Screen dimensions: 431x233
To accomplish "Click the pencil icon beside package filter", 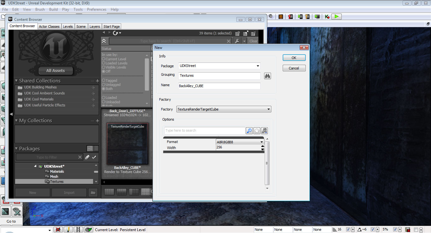I will click(87, 157).
